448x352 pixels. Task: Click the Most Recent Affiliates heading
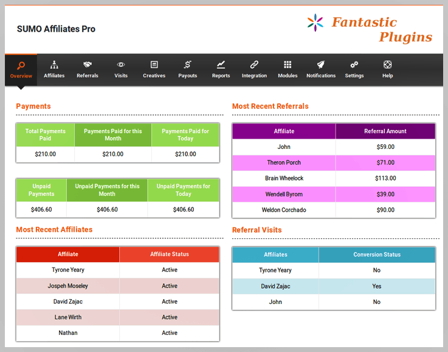tap(54, 229)
